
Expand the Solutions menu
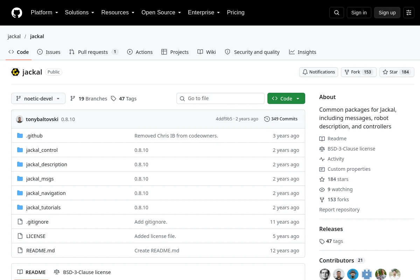tap(79, 13)
